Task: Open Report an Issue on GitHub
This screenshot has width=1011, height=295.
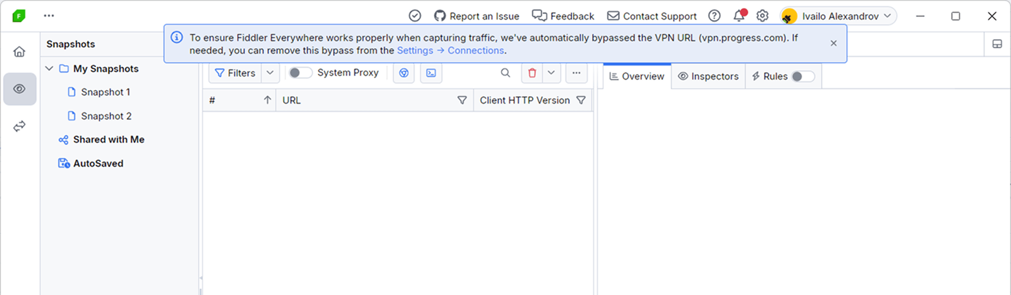Action: pyautogui.click(x=476, y=16)
